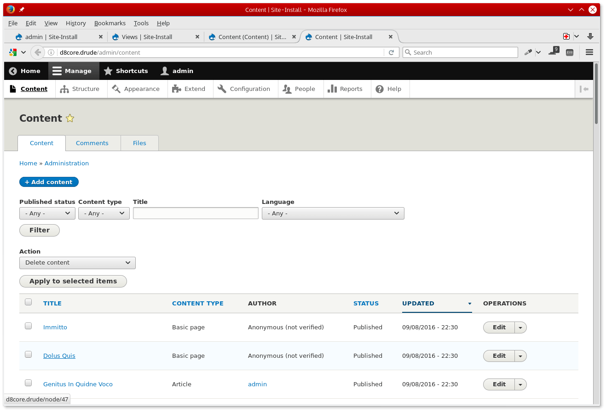
Task: Click the Firefox back button
Action: tap(38, 52)
